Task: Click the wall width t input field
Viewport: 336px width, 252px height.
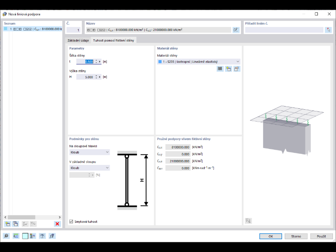Action: tap(85, 61)
